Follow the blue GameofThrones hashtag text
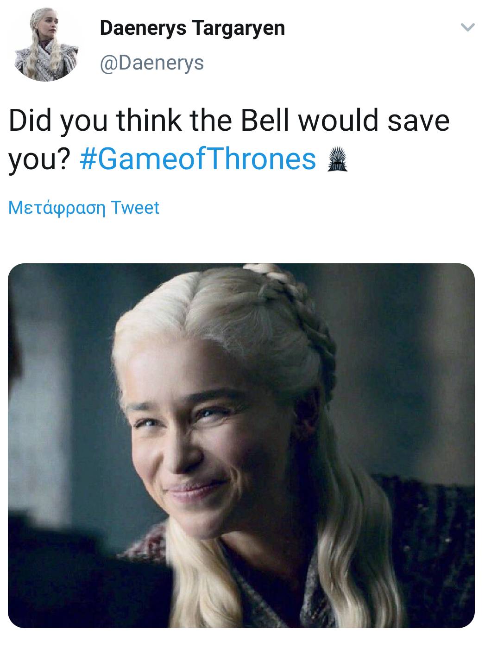491x649 pixels. click(198, 159)
